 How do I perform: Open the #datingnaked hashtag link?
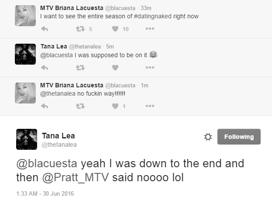153,16
